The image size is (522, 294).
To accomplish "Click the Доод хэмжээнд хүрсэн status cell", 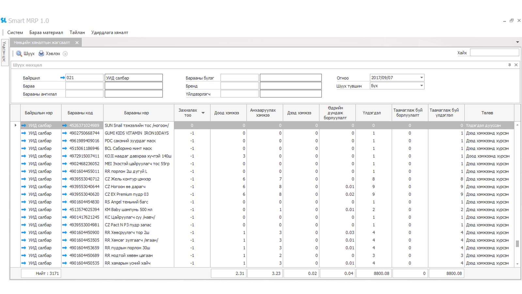I will [489, 156].
